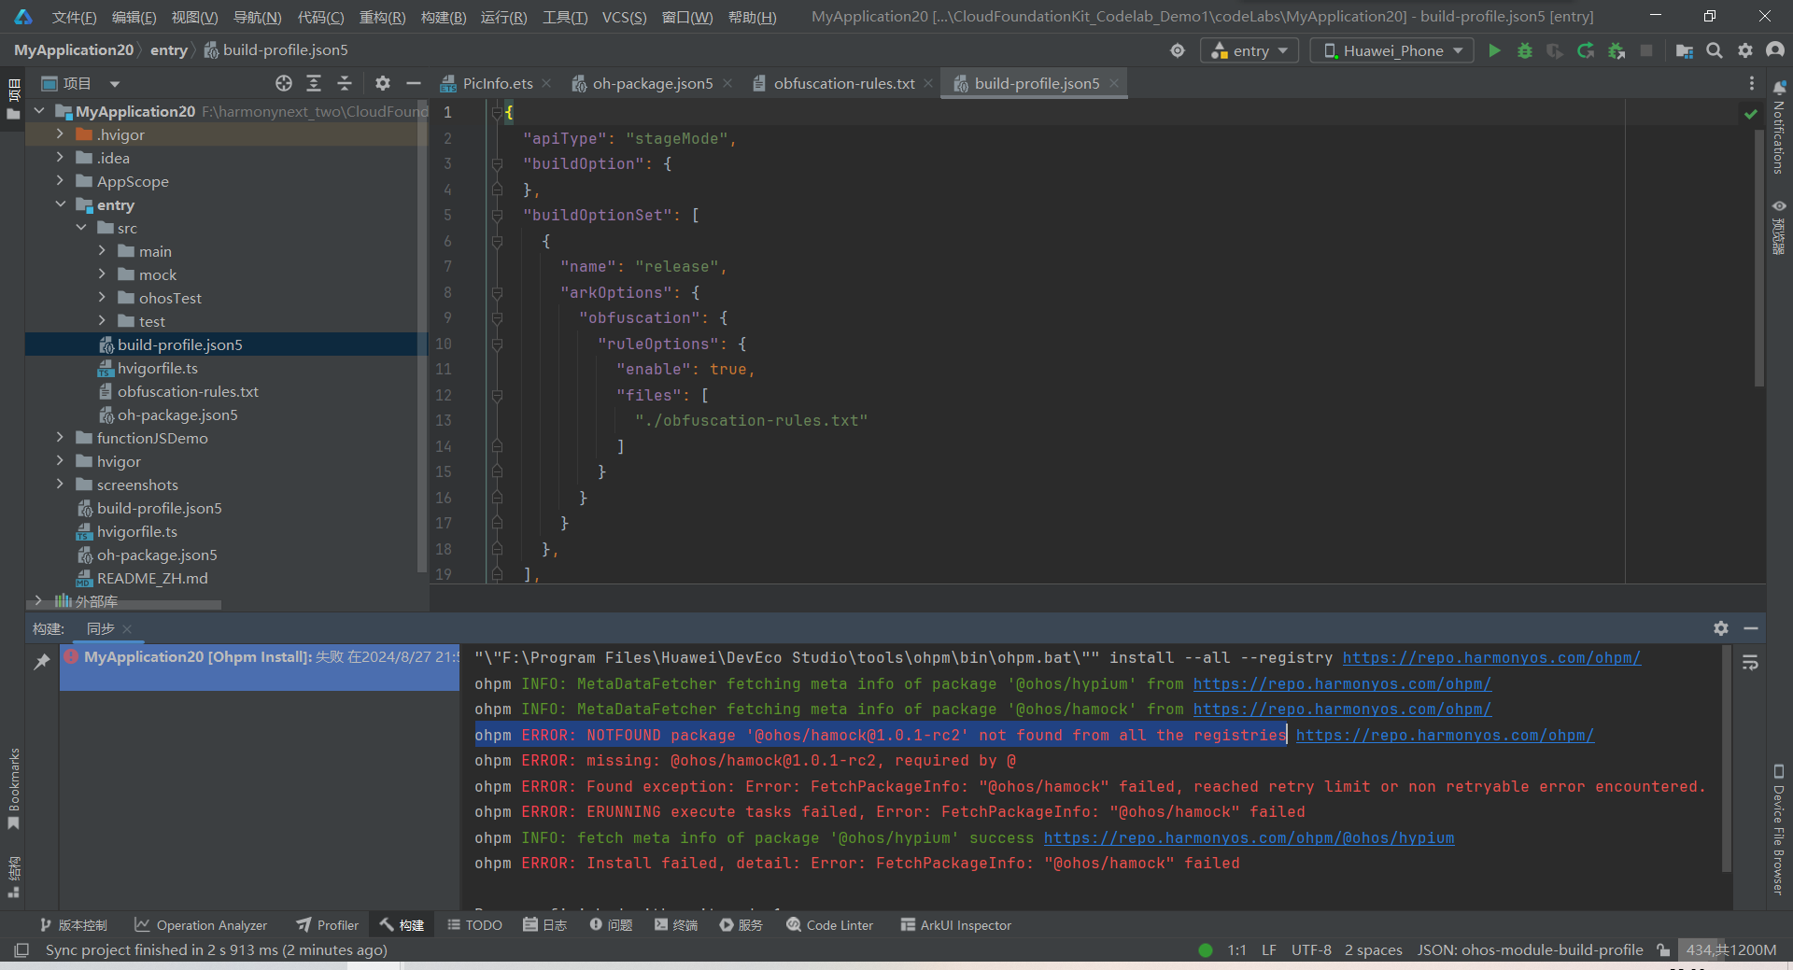Open the Operation Analyzer tool window
Screen dimensions: 1793x970
point(201,925)
